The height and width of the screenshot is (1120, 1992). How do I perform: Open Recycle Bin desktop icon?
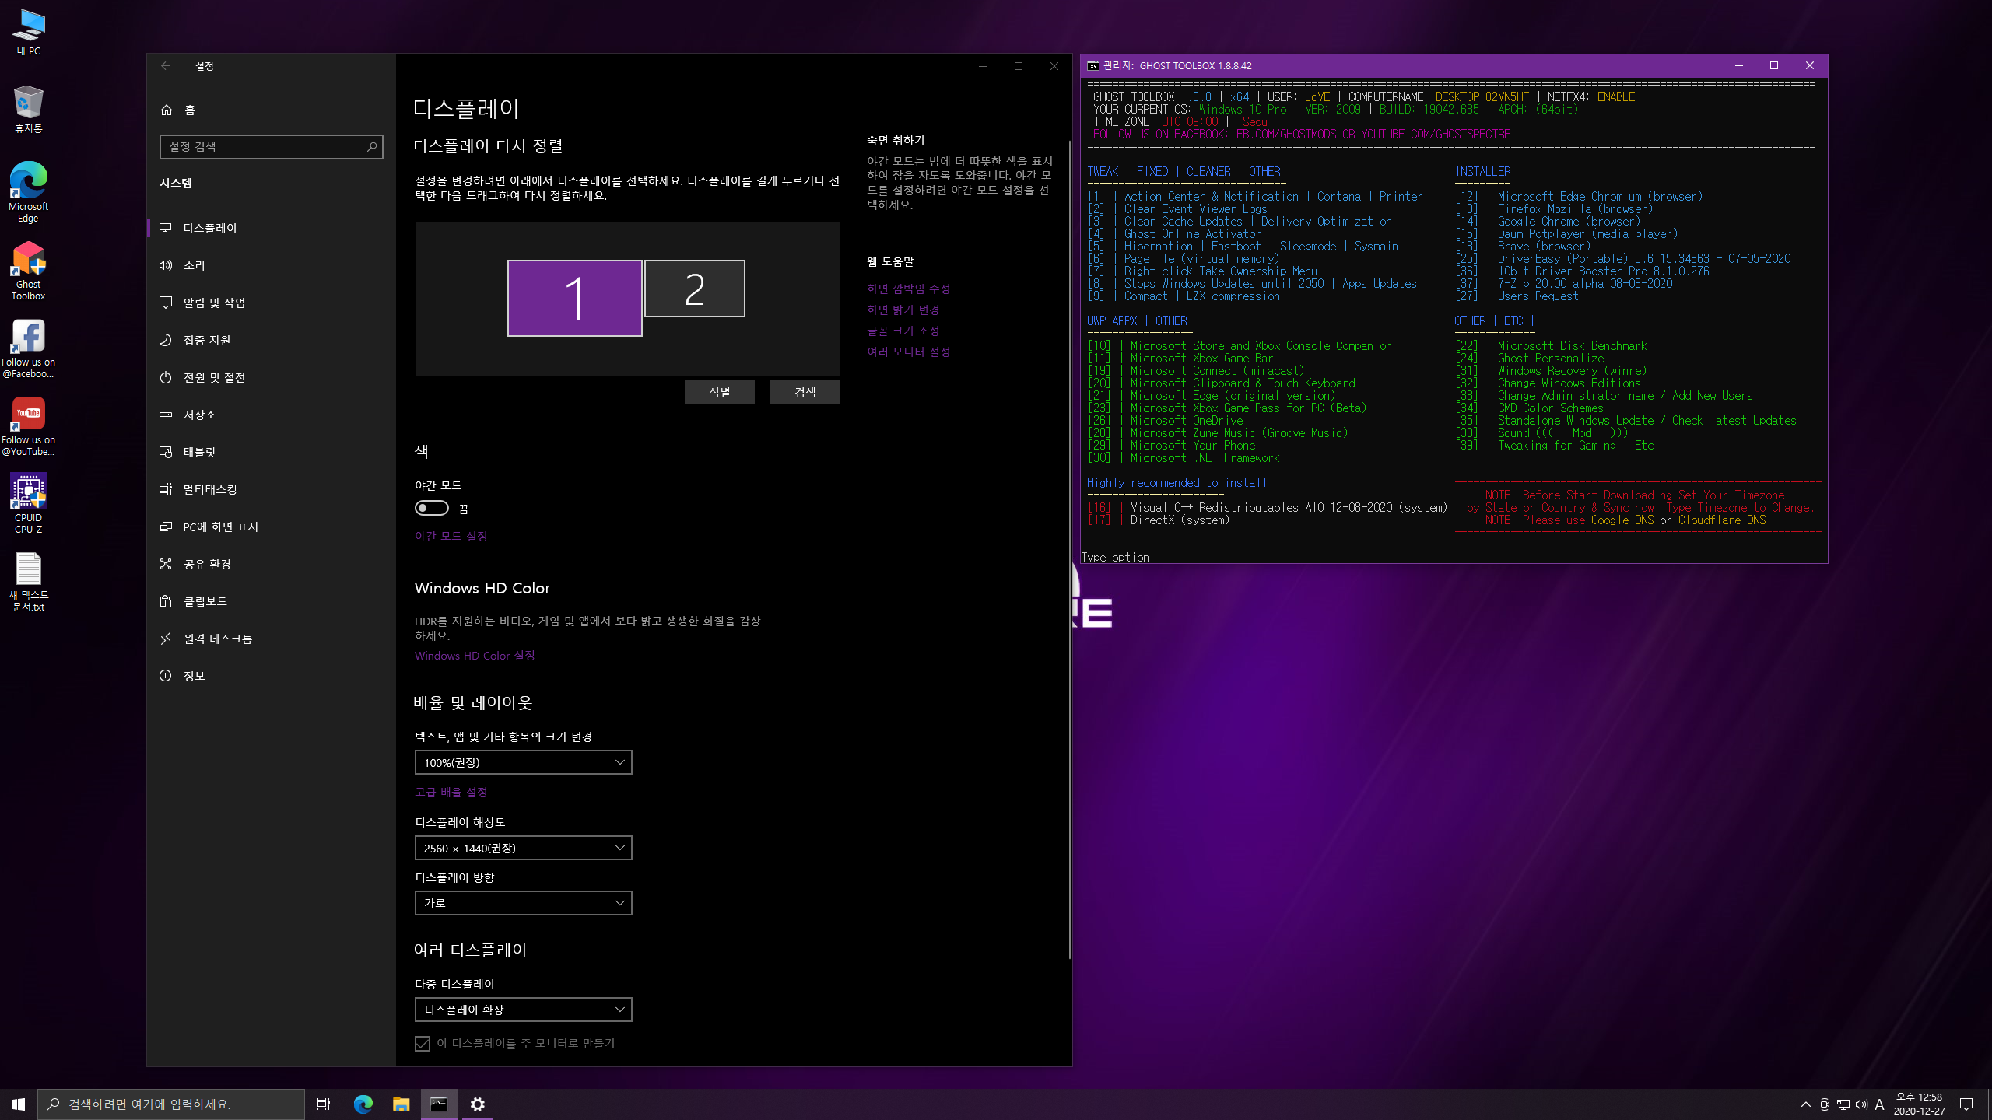28,109
